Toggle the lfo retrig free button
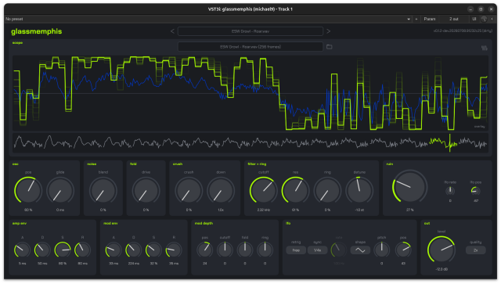501x284 pixels. point(296,250)
